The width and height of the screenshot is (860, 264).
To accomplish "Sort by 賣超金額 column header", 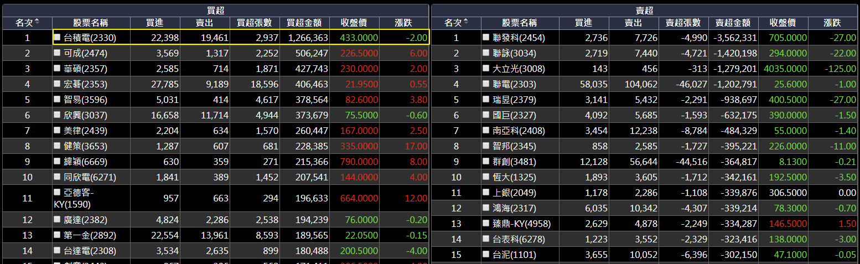I will click(x=733, y=23).
